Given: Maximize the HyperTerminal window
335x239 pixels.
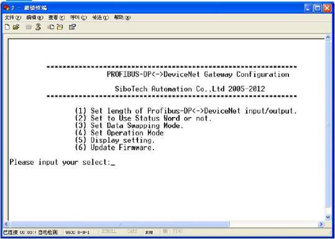Looking at the screenshot, I should coord(318,8).
